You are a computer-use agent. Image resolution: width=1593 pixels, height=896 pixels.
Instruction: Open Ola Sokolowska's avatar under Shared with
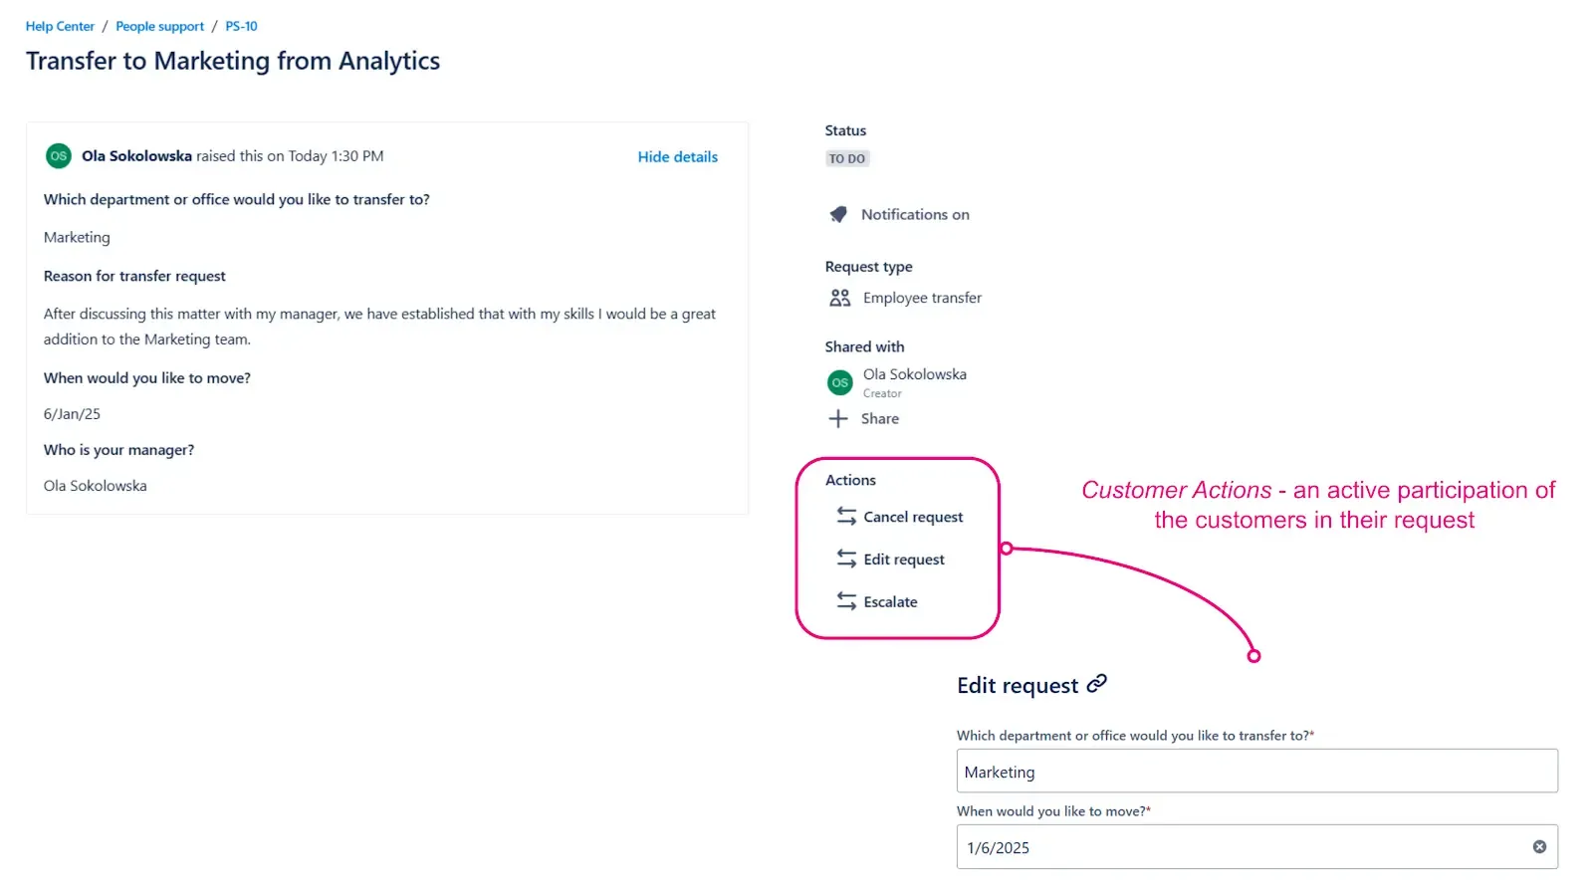839,381
